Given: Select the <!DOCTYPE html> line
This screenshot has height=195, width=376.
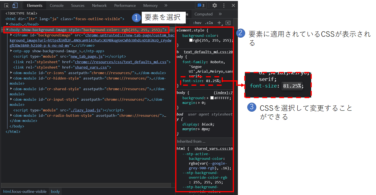Looking at the screenshot, I should click(21, 13).
